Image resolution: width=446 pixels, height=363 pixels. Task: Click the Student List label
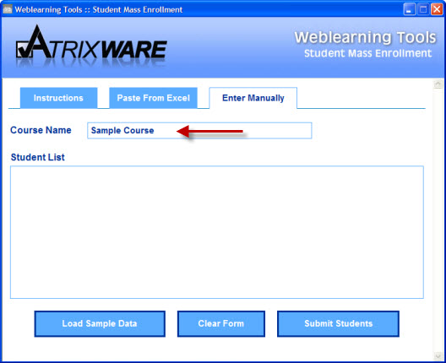click(37, 157)
